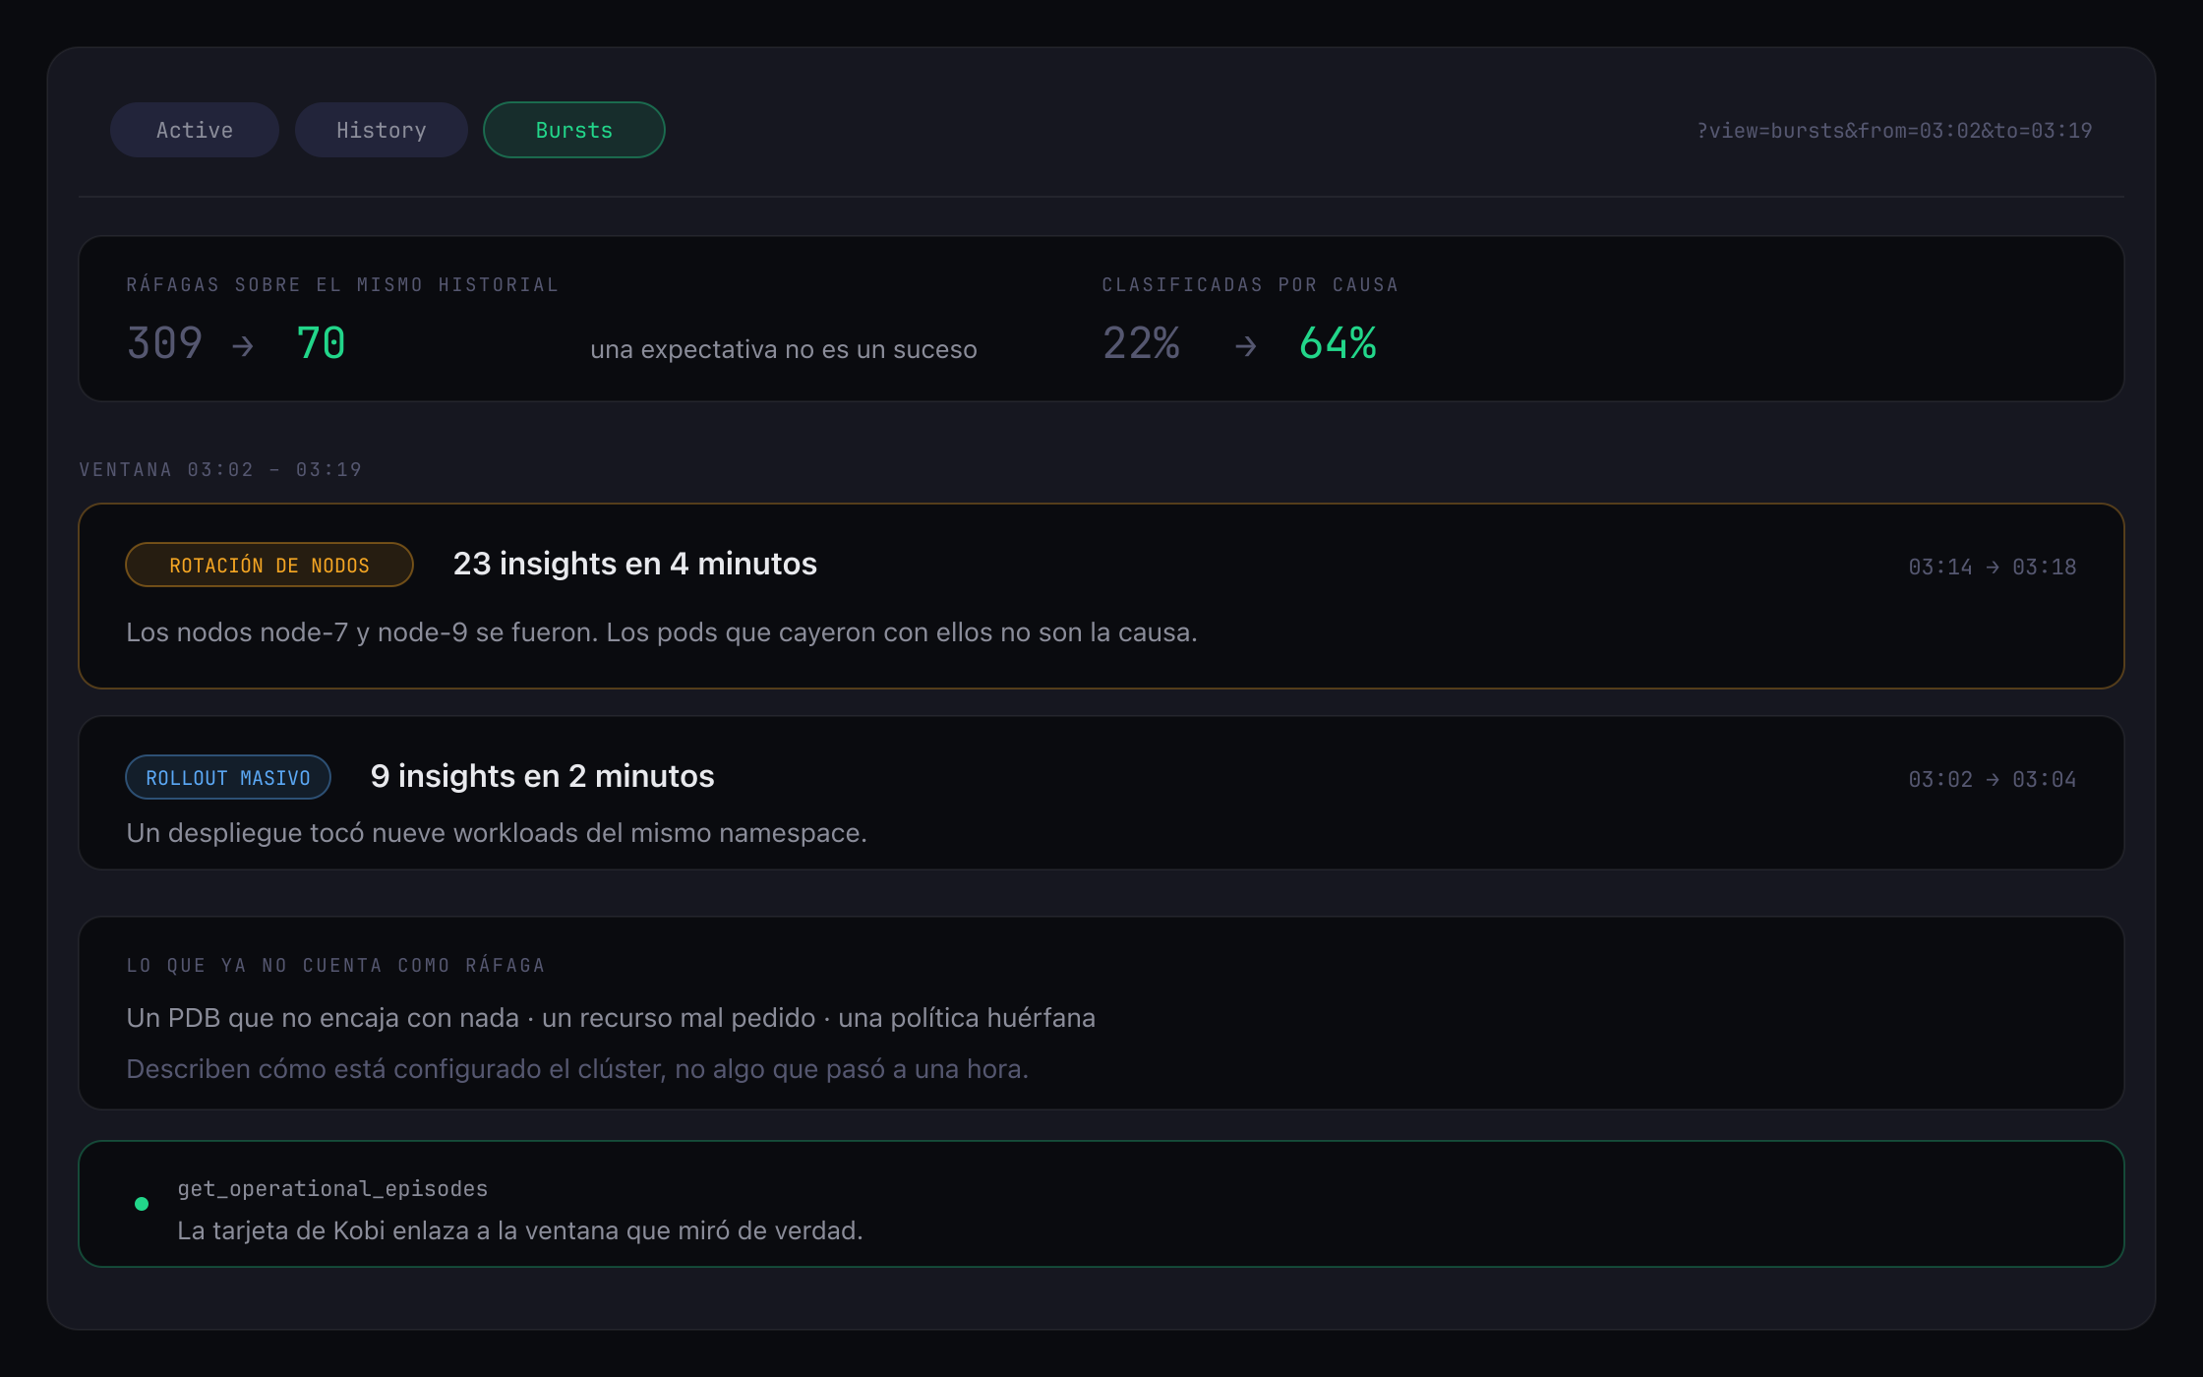This screenshot has width=2203, height=1377.
Task: Click the node-7 y node-9 description line
Action: point(661,631)
